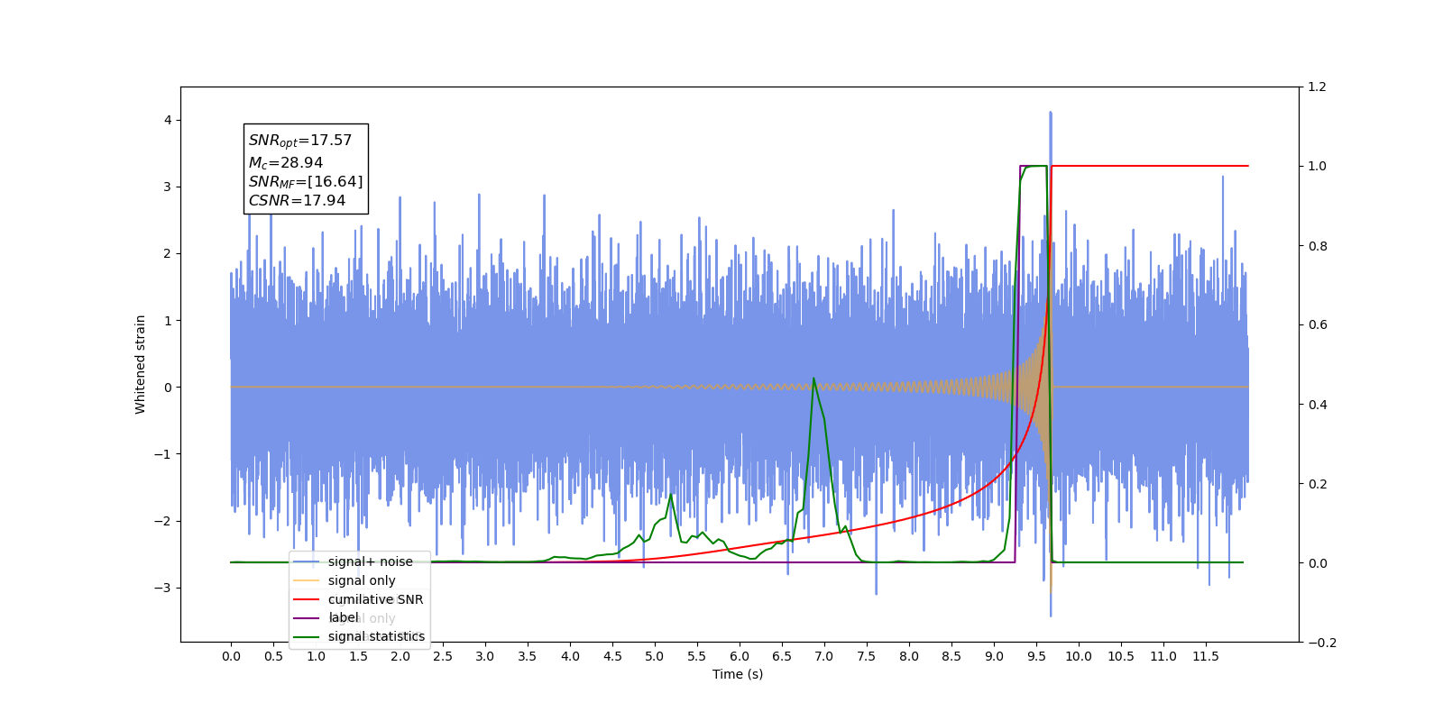This screenshot has height=721, width=1443.
Task: Click the 9.5 tick on the time axis
Action: (x=1036, y=656)
